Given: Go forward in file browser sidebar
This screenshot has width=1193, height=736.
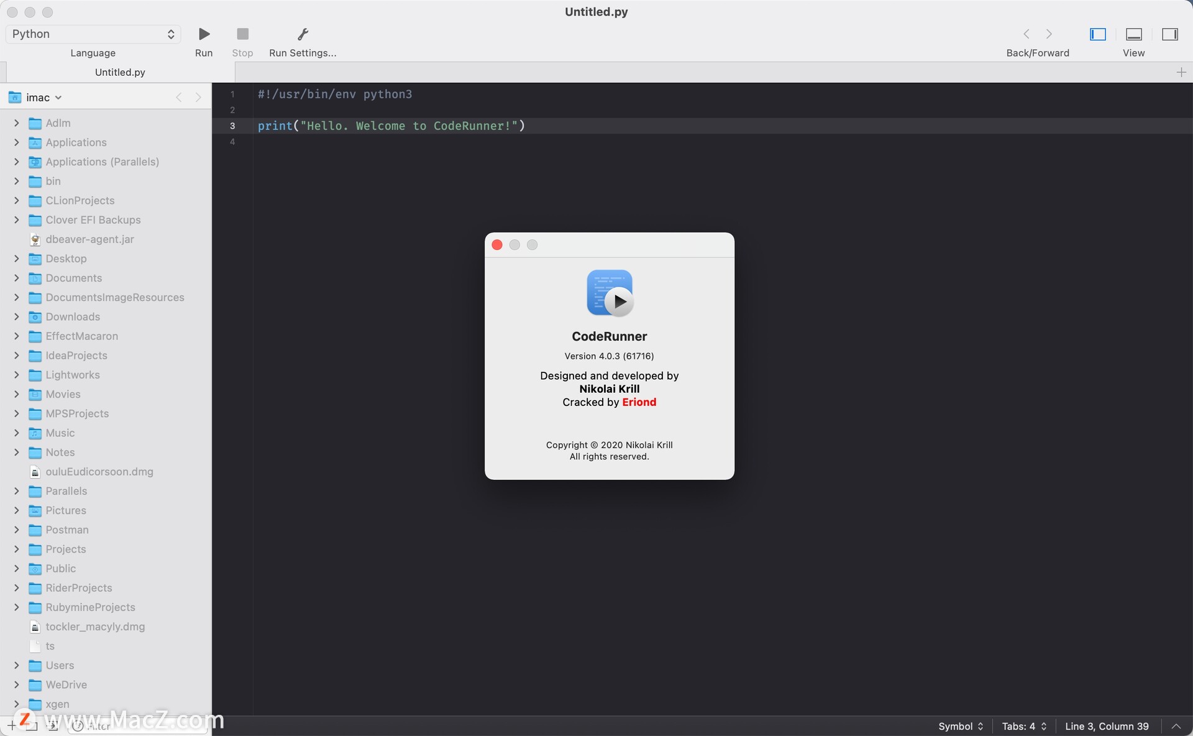Looking at the screenshot, I should [198, 98].
